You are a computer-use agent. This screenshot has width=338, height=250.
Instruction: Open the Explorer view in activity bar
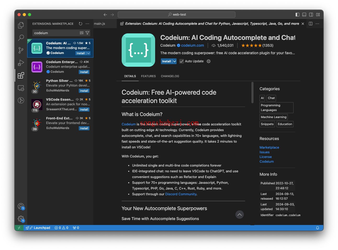pos(21,25)
